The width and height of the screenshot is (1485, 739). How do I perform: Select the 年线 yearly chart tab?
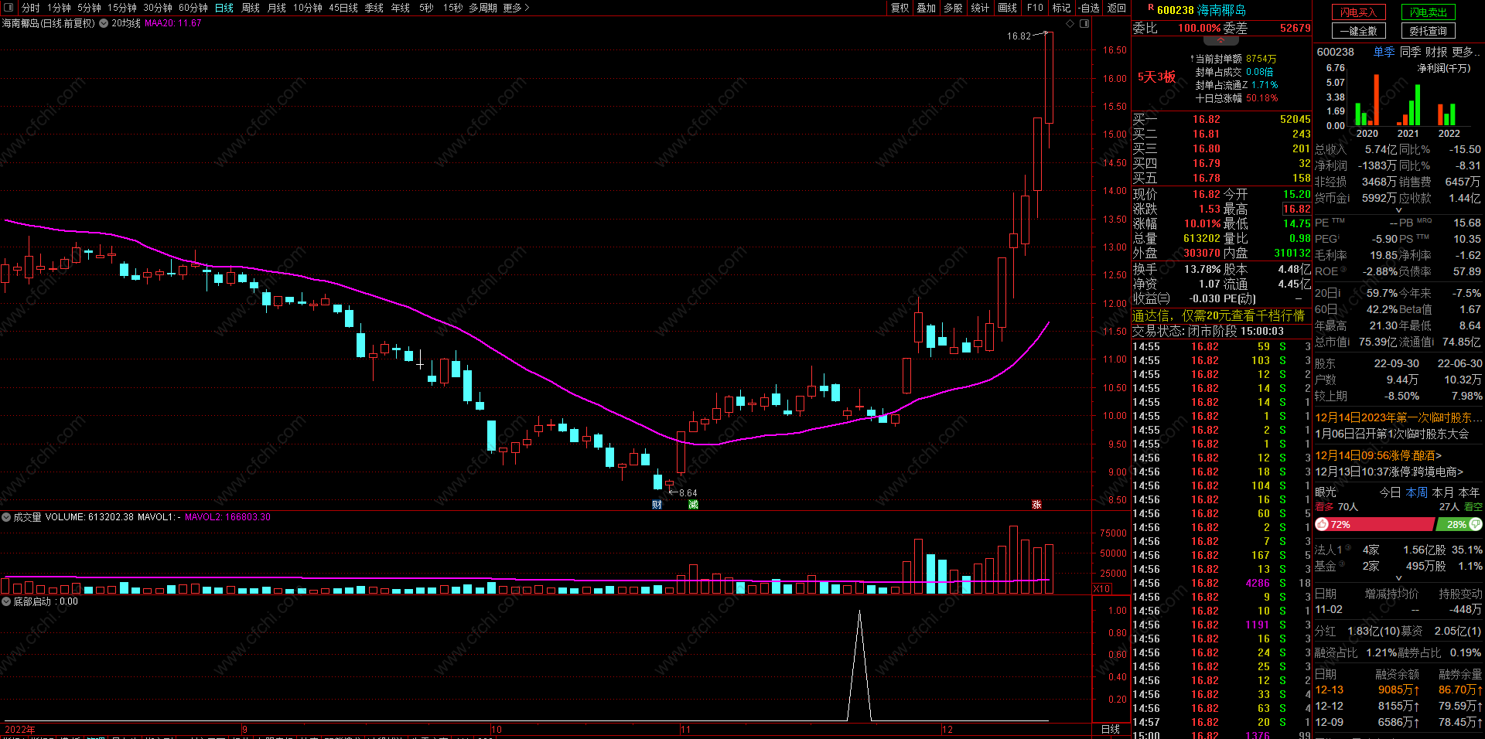pos(401,8)
